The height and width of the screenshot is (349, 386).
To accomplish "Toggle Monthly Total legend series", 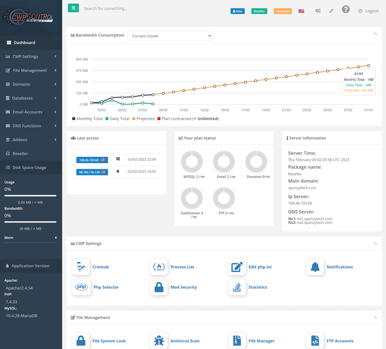I will 87,119.
